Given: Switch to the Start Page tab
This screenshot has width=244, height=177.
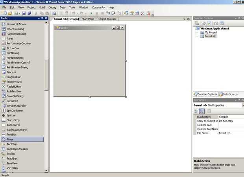Looking at the screenshot, I should tap(88, 19).
